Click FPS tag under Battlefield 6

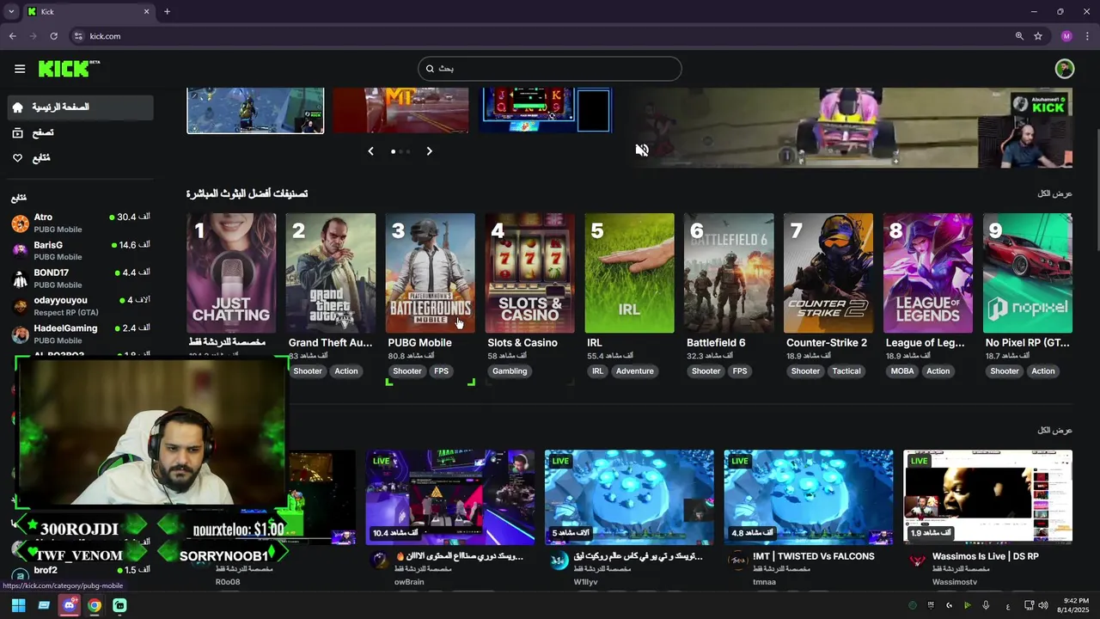click(x=740, y=371)
